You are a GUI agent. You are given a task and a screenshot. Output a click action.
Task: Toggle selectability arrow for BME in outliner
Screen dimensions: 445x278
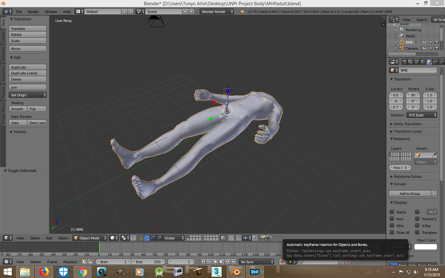pos(431,42)
